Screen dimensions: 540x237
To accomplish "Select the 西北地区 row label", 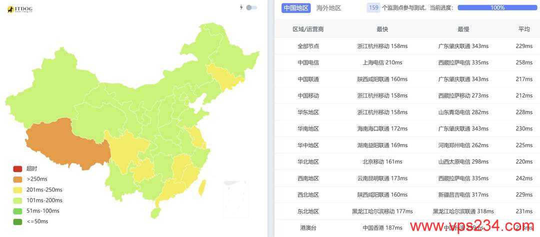I will [x=308, y=195].
